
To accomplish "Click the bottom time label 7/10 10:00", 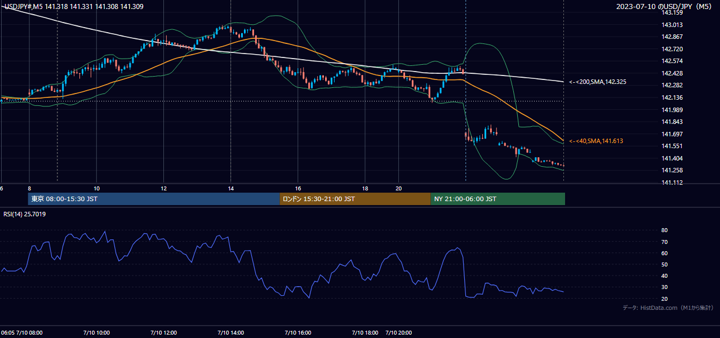I will tap(96, 333).
